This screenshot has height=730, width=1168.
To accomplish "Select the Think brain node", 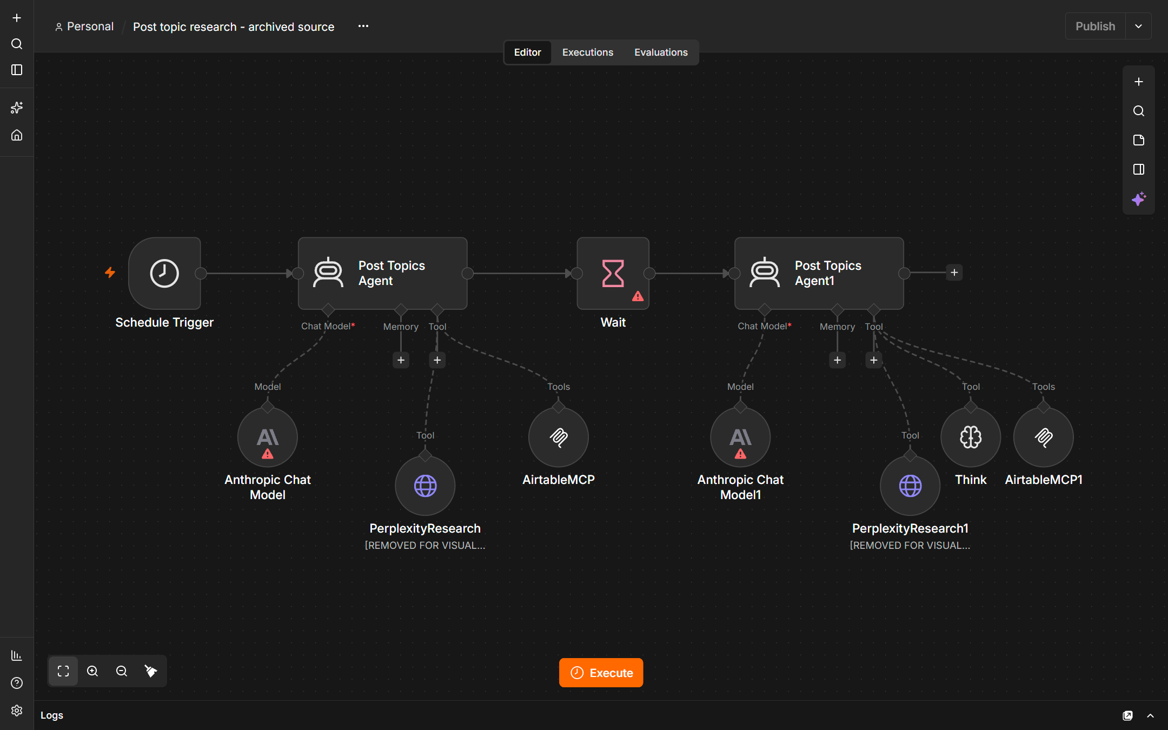I will 971,437.
